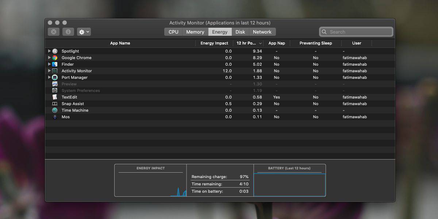Click the Mos mouse icon

(x=55, y=117)
